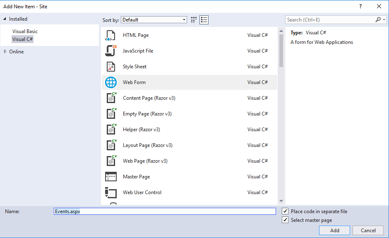Pick the Style Sheet template icon
This screenshot has height=238, width=389.
click(111, 67)
